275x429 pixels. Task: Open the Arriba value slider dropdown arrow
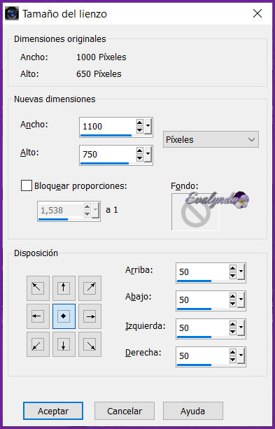click(241, 272)
